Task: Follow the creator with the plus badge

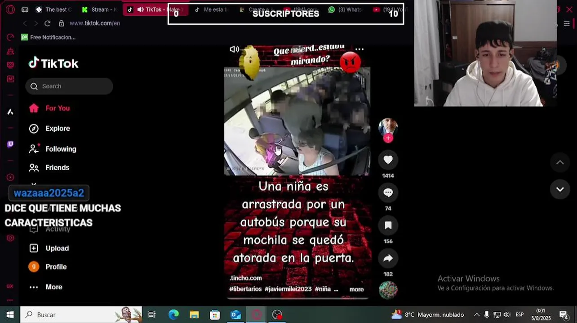Action: pos(388,138)
